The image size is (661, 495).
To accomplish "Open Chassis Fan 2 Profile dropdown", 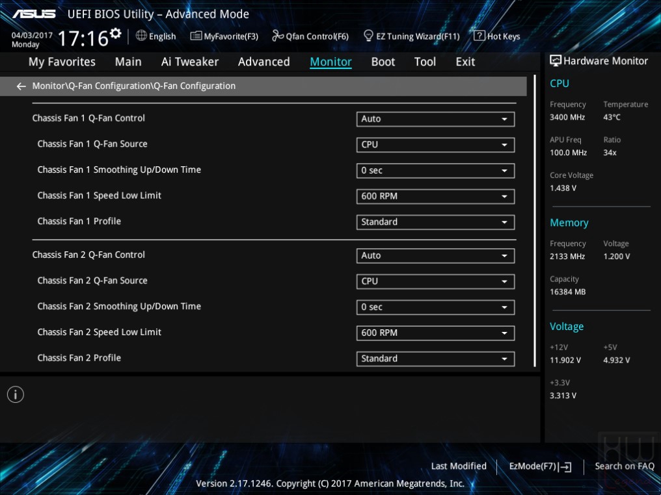I will (435, 359).
